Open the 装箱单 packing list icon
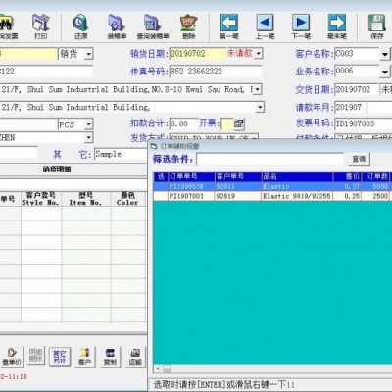 [117, 26]
